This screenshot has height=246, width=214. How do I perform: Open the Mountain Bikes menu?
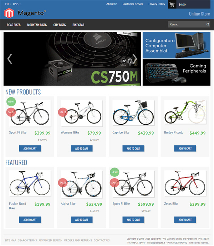pyautogui.click(x=37, y=25)
